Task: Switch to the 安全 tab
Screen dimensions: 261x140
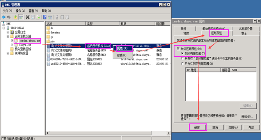Action: click(x=244, y=33)
